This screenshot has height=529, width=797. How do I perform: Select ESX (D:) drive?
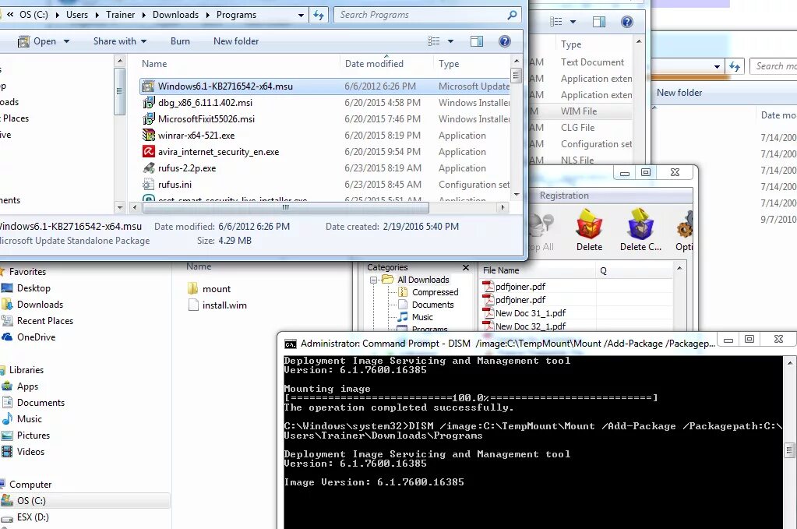click(x=33, y=517)
